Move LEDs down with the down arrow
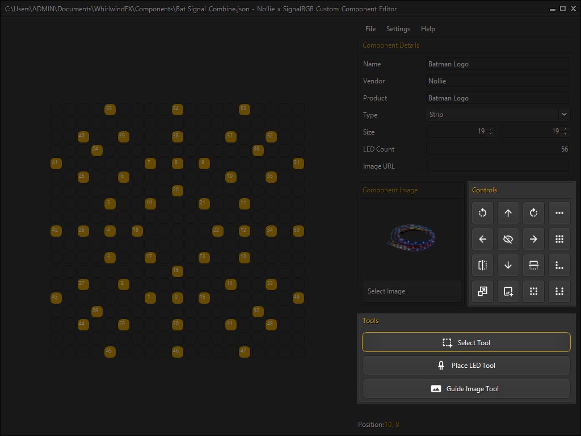581x436 pixels. click(x=508, y=265)
